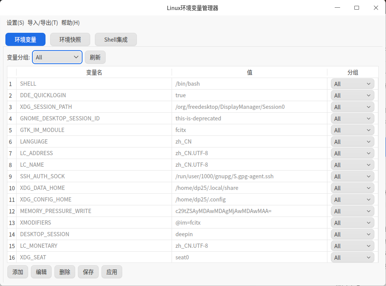This screenshot has width=386, height=286.
Task: Click the value /bin/bash
Action: 187,84
